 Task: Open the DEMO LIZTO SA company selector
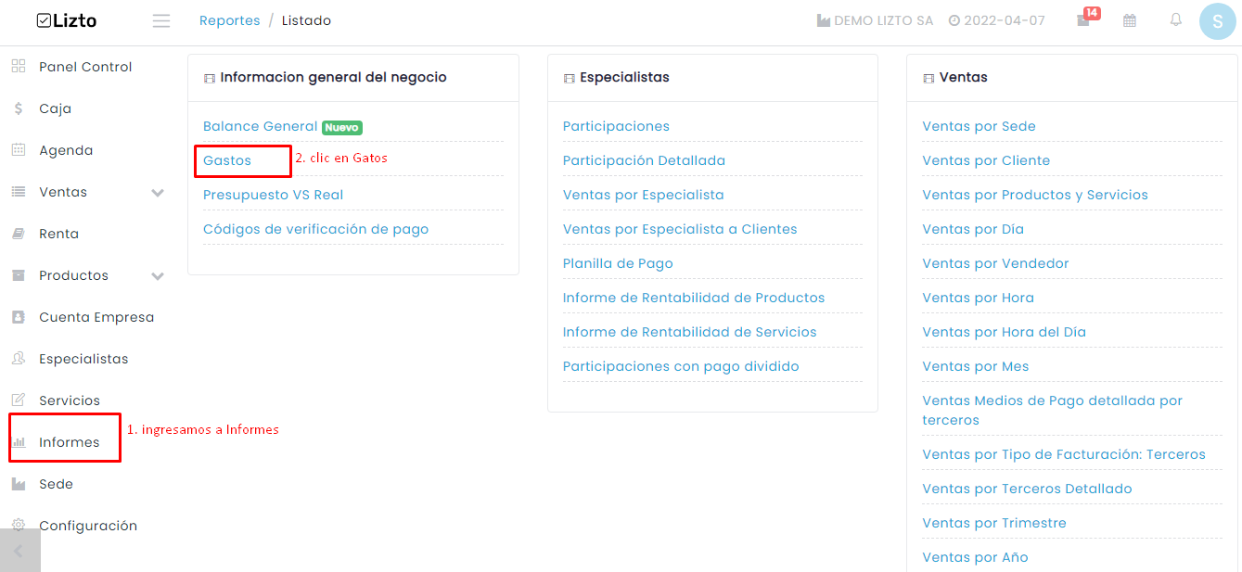click(x=875, y=20)
